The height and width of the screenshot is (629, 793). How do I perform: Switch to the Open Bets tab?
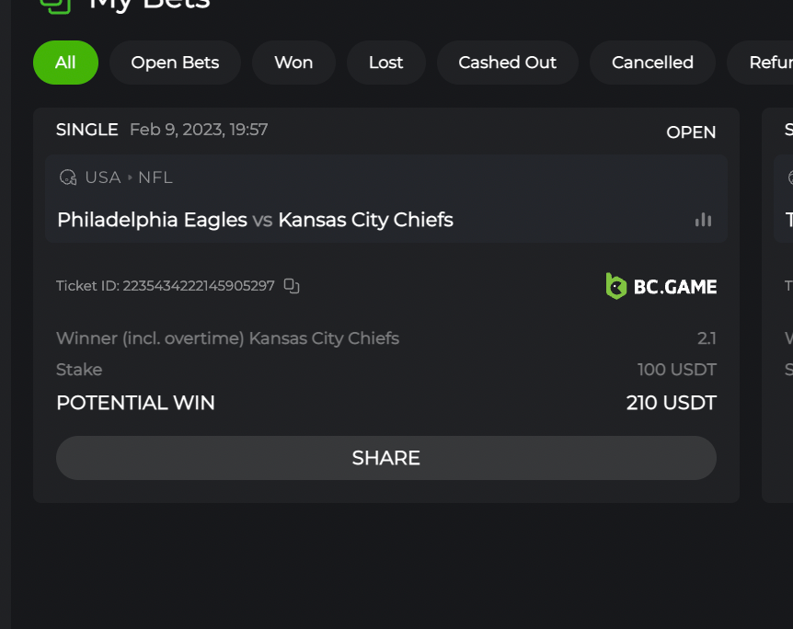tap(175, 63)
